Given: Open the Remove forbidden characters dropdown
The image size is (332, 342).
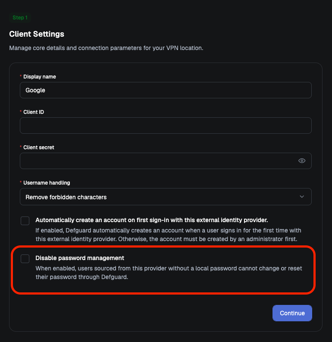Looking at the screenshot, I should click(x=166, y=197).
